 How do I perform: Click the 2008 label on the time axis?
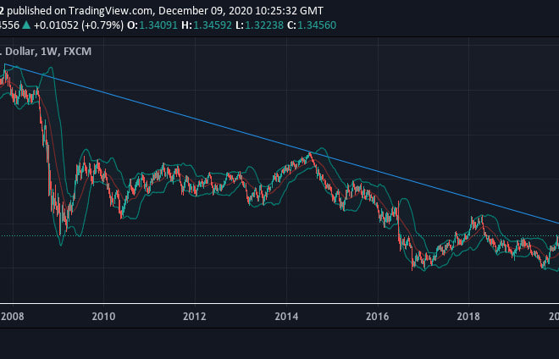(x=13, y=316)
